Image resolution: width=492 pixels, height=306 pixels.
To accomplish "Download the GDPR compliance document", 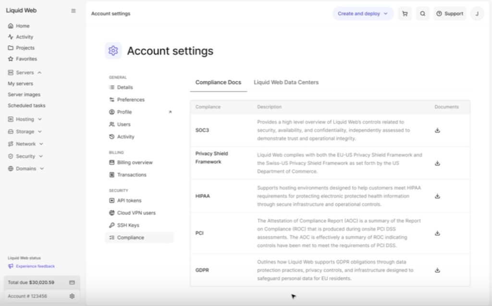I will pyautogui.click(x=437, y=270).
